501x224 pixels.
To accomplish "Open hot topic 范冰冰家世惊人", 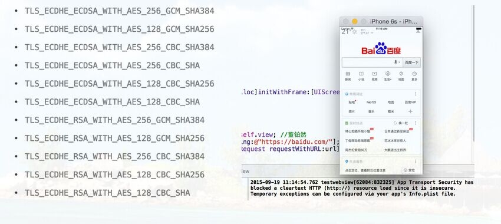I will (395, 140).
